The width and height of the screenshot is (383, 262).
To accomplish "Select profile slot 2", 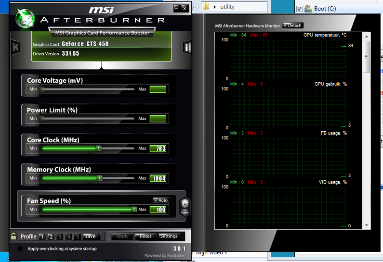I will 51,237.
